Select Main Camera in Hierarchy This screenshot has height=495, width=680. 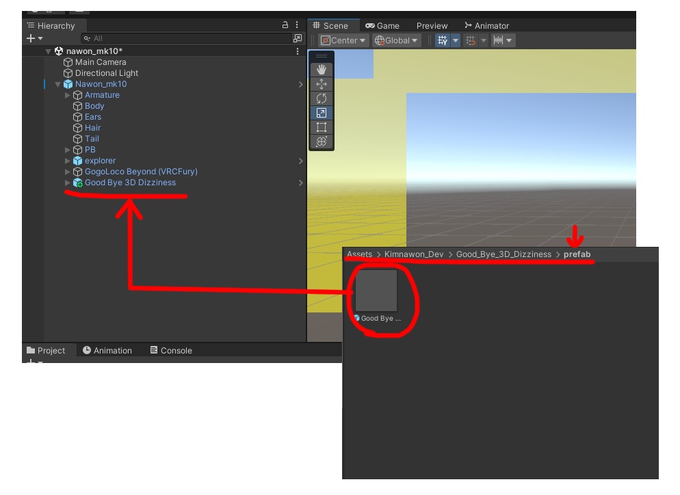point(100,62)
